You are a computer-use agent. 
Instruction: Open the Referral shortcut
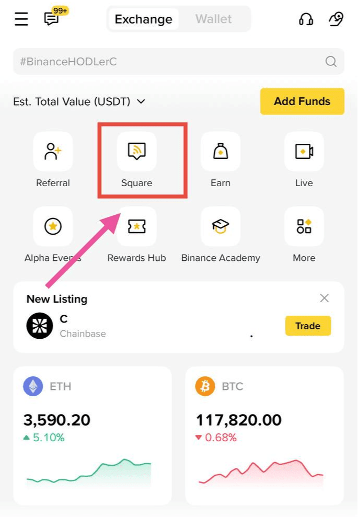coord(53,152)
